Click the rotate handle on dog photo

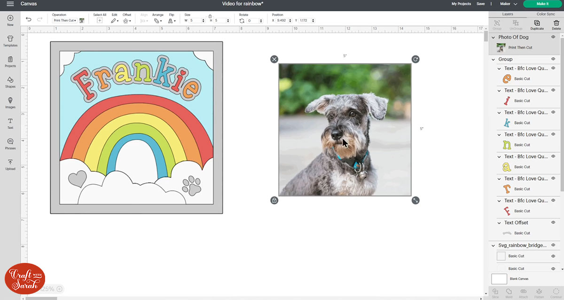click(415, 59)
